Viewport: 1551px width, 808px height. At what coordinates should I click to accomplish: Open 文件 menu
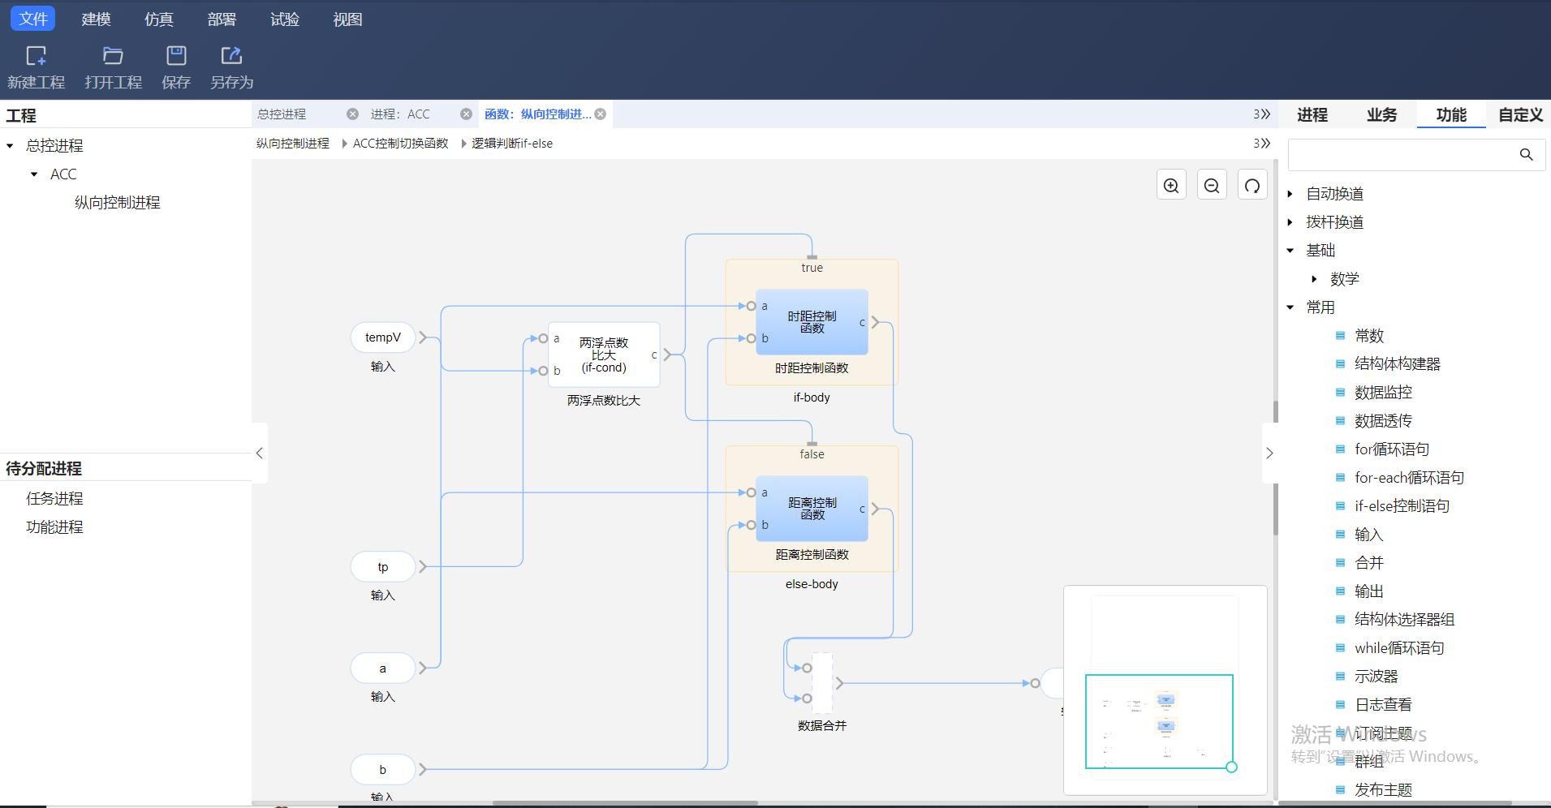pos(33,19)
